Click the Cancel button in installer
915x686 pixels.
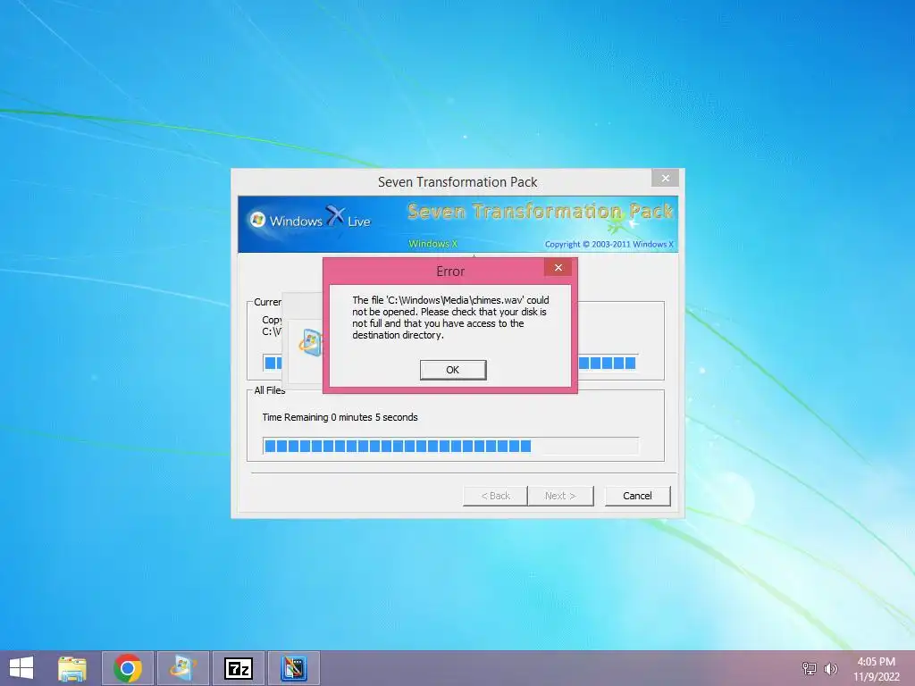pos(637,496)
